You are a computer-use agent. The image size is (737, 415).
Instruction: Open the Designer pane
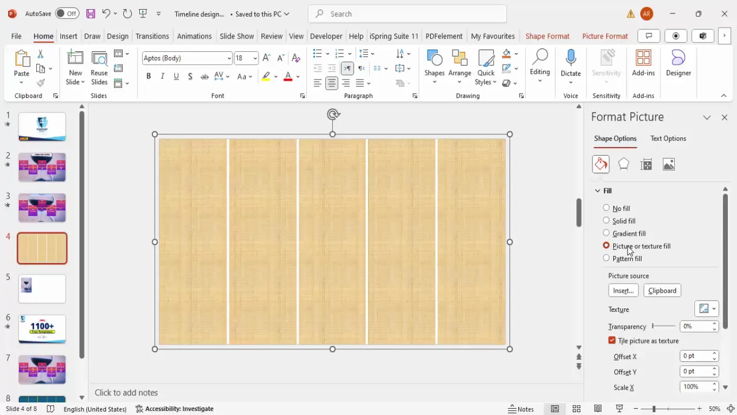678,63
